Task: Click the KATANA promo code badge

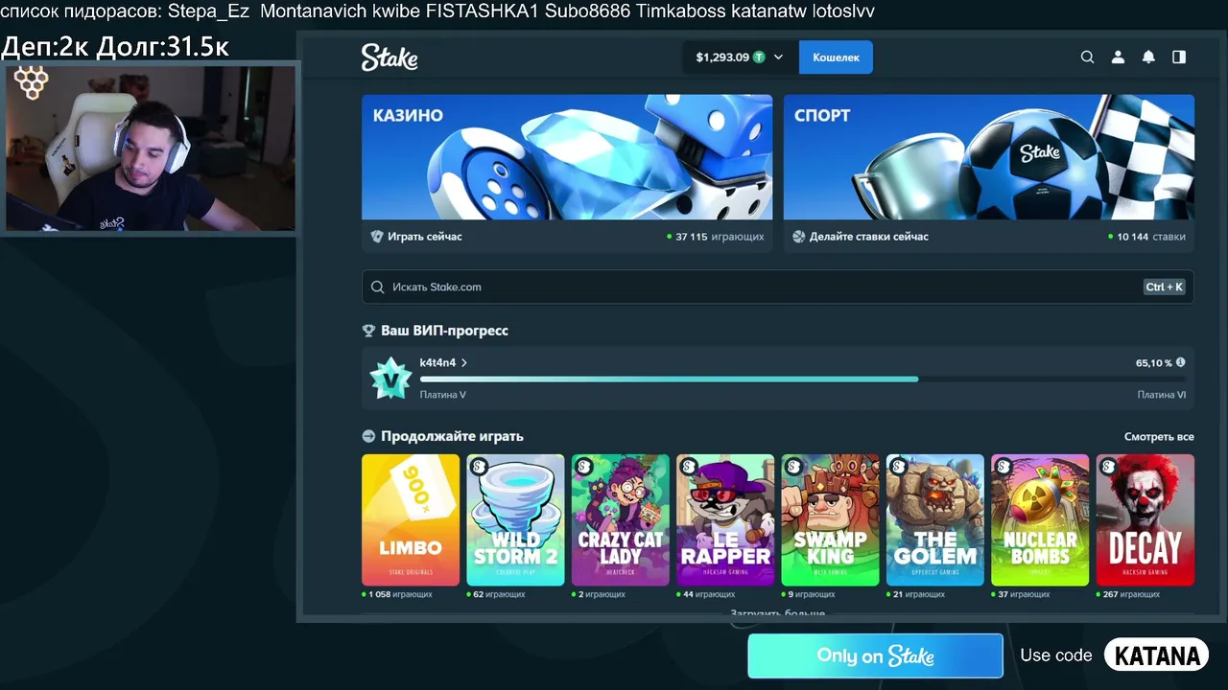Action: point(1156,655)
